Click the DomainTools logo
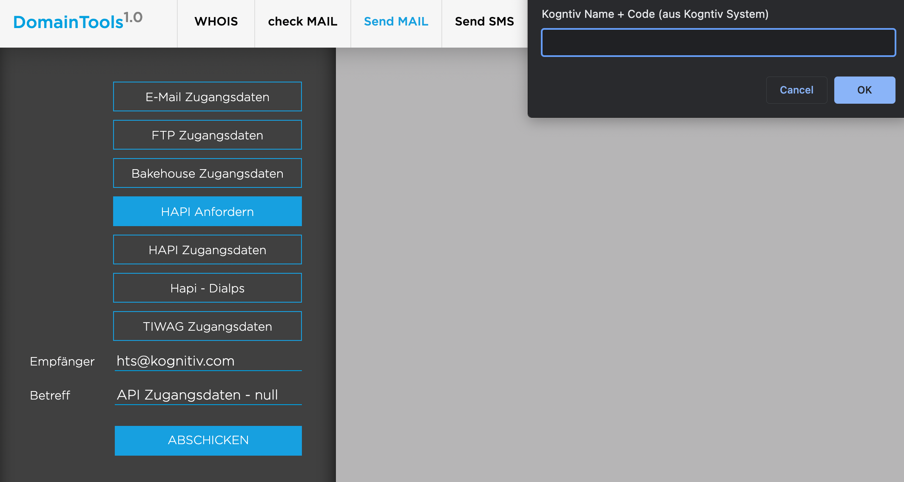Screen dimensions: 904x482 [x=78, y=21]
